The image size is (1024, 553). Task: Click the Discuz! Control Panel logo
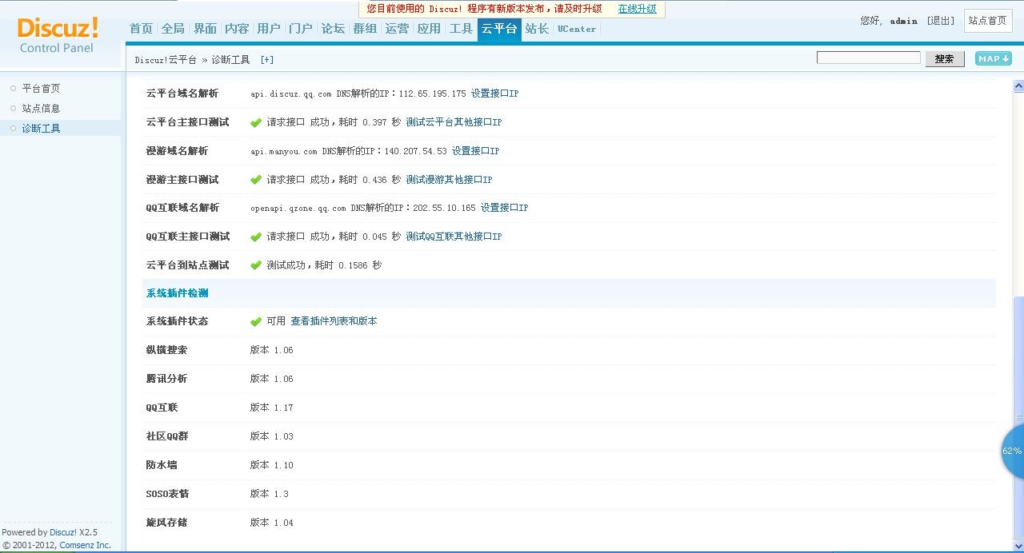click(x=58, y=35)
